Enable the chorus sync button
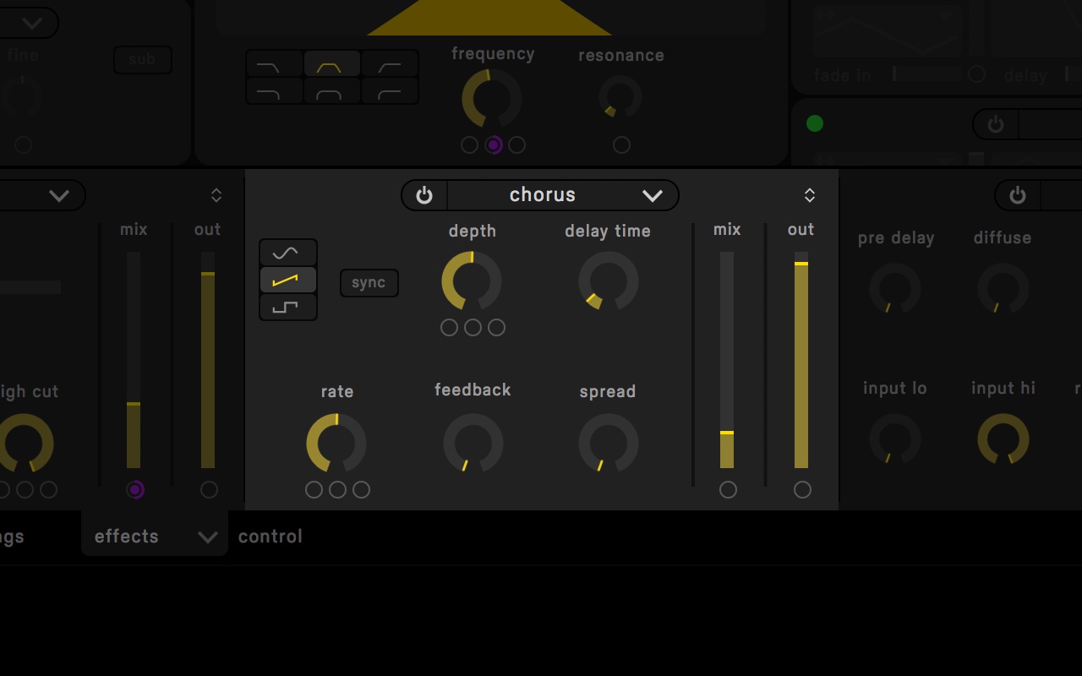Screen dimensions: 1082x676 pyautogui.click(x=369, y=283)
